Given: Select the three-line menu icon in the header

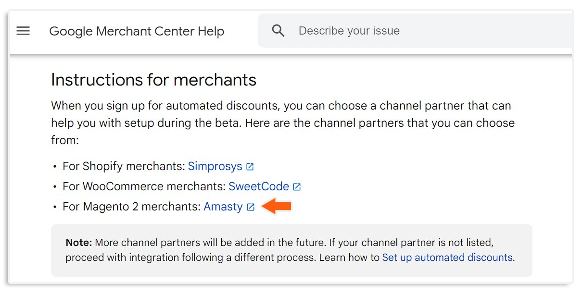Looking at the screenshot, I should click(23, 31).
